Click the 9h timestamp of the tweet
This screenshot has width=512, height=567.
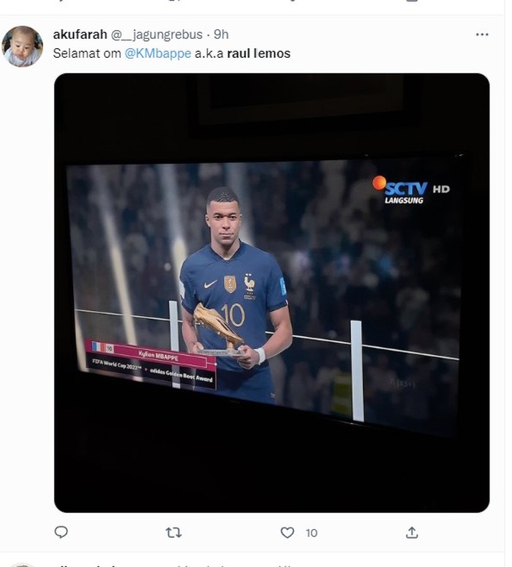tap(221, 34)
